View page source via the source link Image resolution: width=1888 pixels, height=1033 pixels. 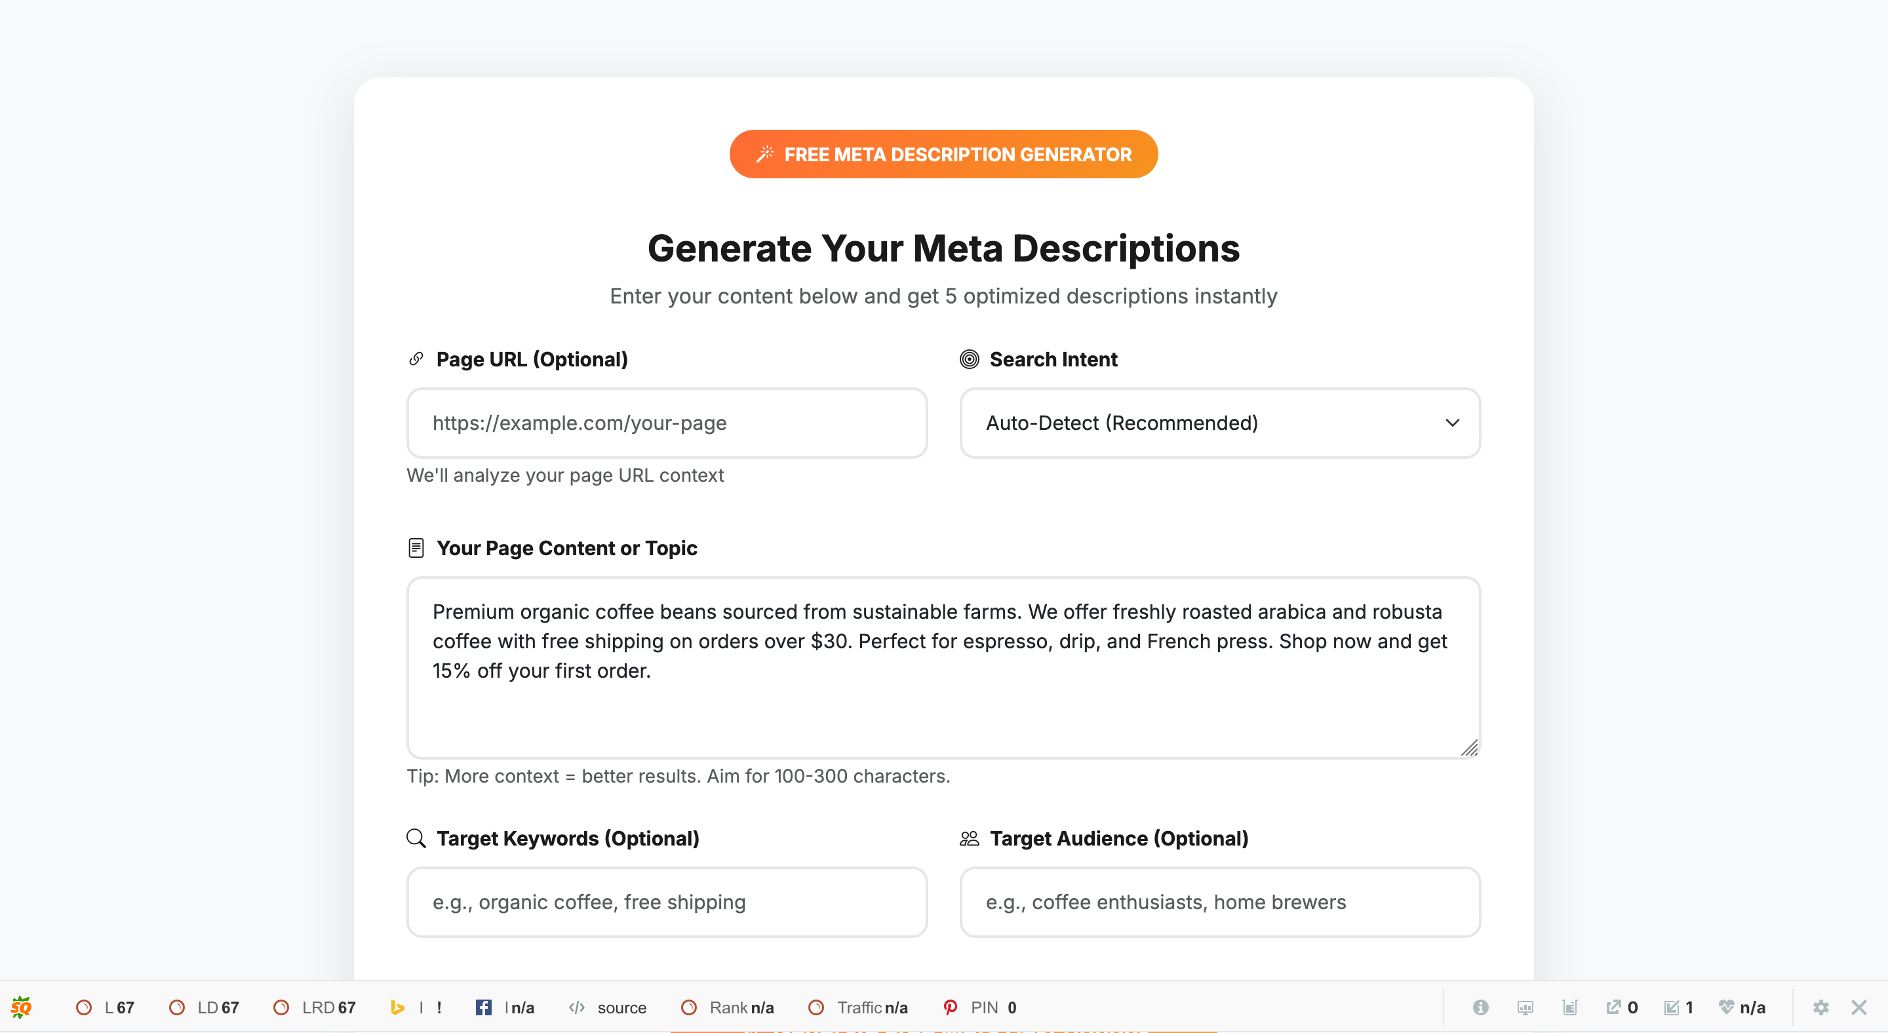tap(608, 1007)
